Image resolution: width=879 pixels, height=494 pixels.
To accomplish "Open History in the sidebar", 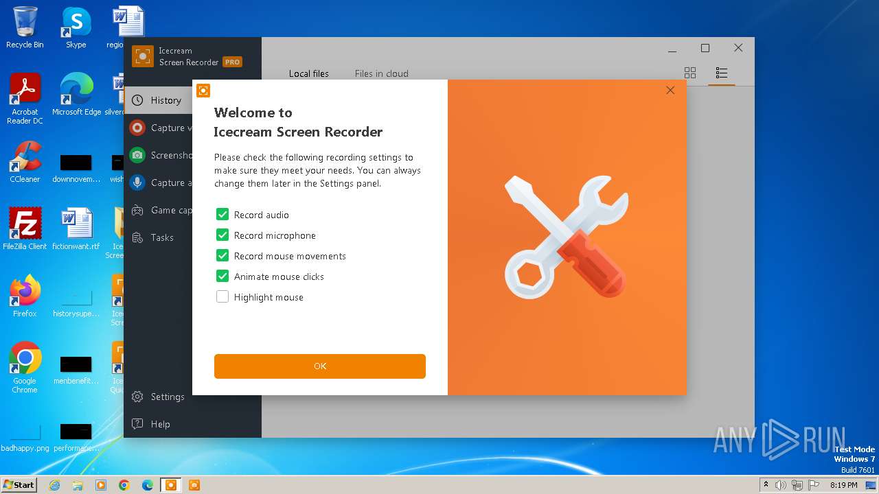I will pyautogui.click(x=159, y=100).
